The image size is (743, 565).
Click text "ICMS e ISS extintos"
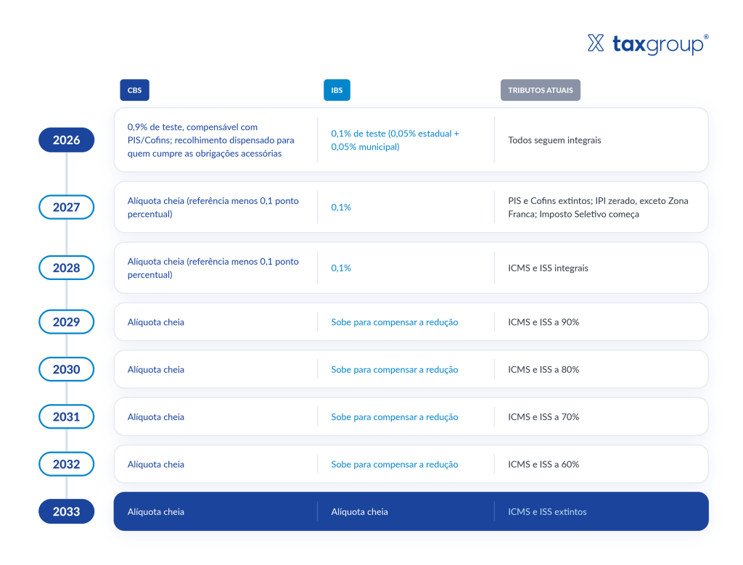(x=547, y=511)
